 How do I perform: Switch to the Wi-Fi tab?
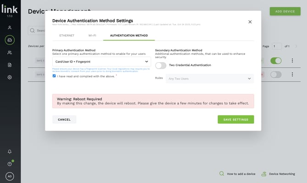tap(92, 36)
